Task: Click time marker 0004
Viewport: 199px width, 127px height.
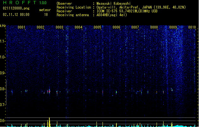Action: coord(78,27)
